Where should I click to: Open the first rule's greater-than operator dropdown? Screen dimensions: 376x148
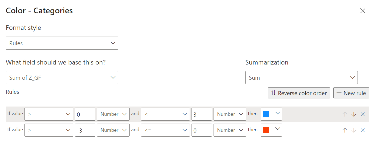(49, 114)
